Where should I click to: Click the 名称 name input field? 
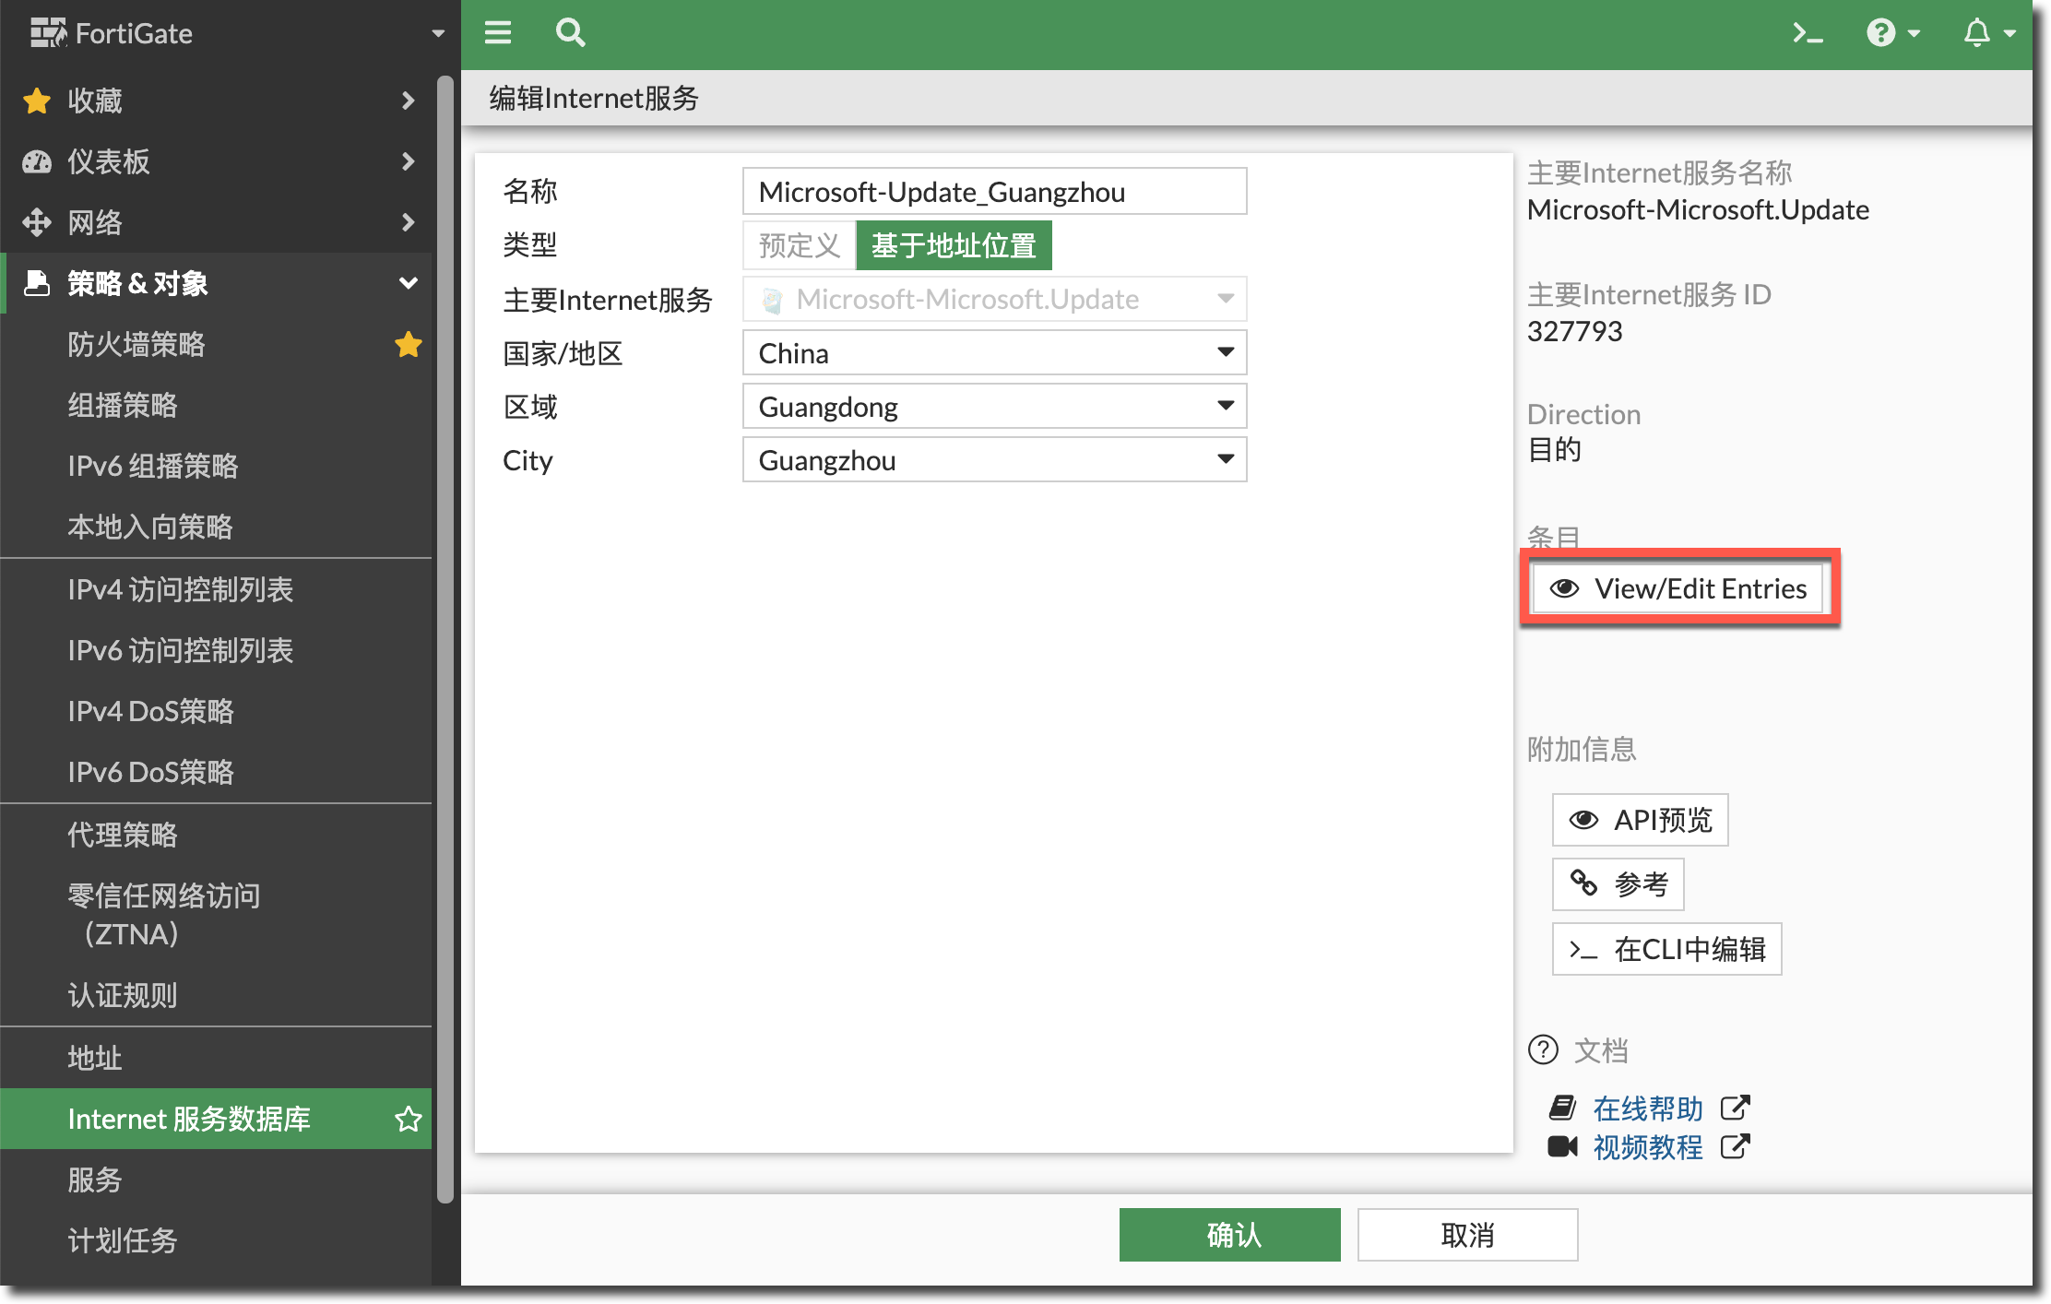[x=994, y=192]
